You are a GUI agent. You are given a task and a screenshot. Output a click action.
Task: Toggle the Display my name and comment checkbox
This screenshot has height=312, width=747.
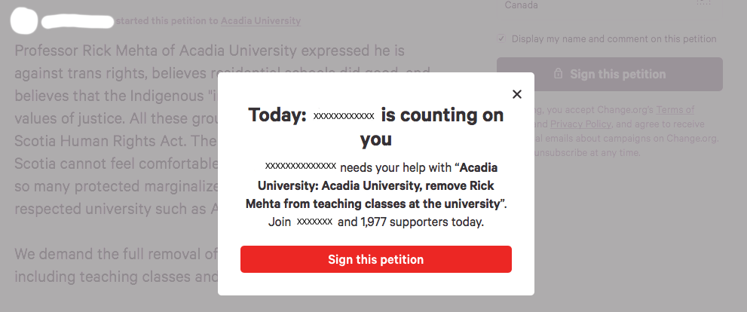pyautogui.click(x=502, y=38)
